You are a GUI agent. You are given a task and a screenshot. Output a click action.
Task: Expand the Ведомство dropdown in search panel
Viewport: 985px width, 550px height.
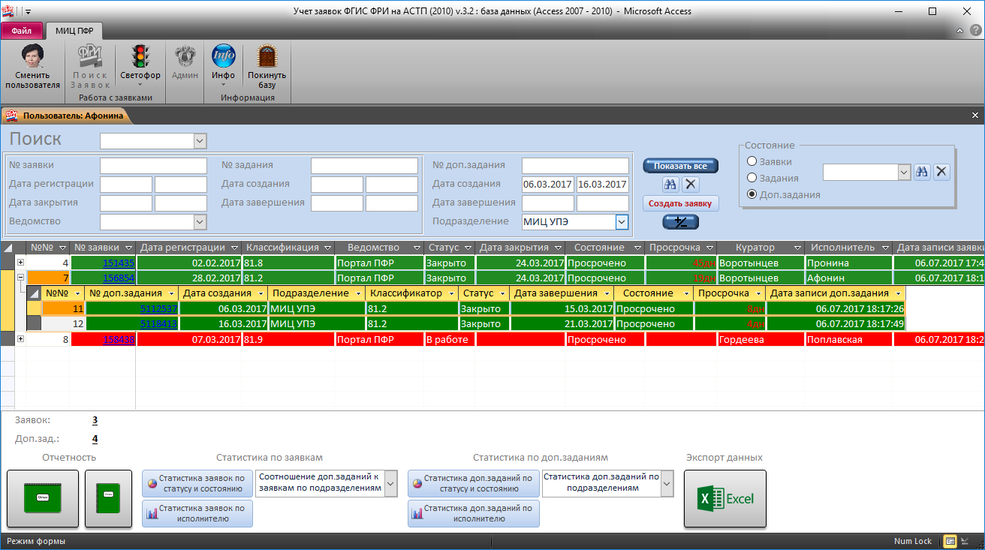tap(200, 221)
